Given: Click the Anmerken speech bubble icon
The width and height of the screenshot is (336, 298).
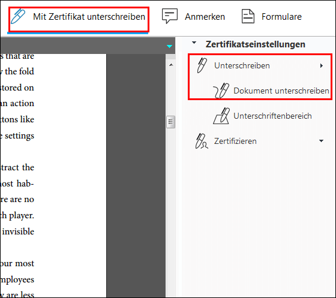Looking at the screenshot, I should click(x=170, y=16).
